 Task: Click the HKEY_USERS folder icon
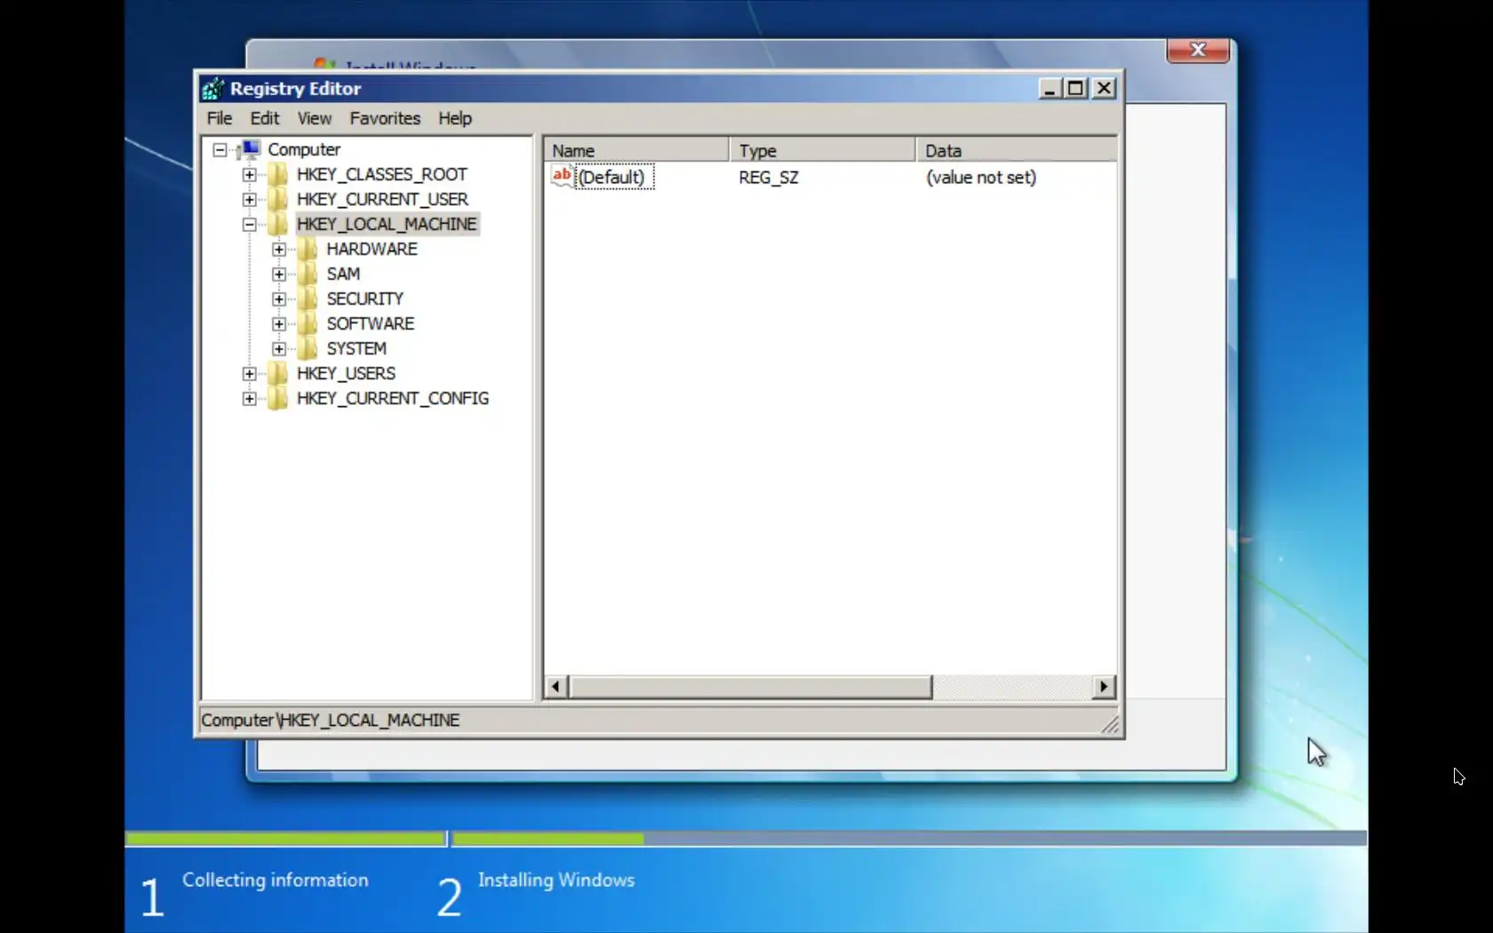(x=278, y=373)
